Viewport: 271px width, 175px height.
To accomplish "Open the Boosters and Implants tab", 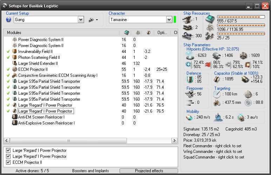I will point(90,171).
